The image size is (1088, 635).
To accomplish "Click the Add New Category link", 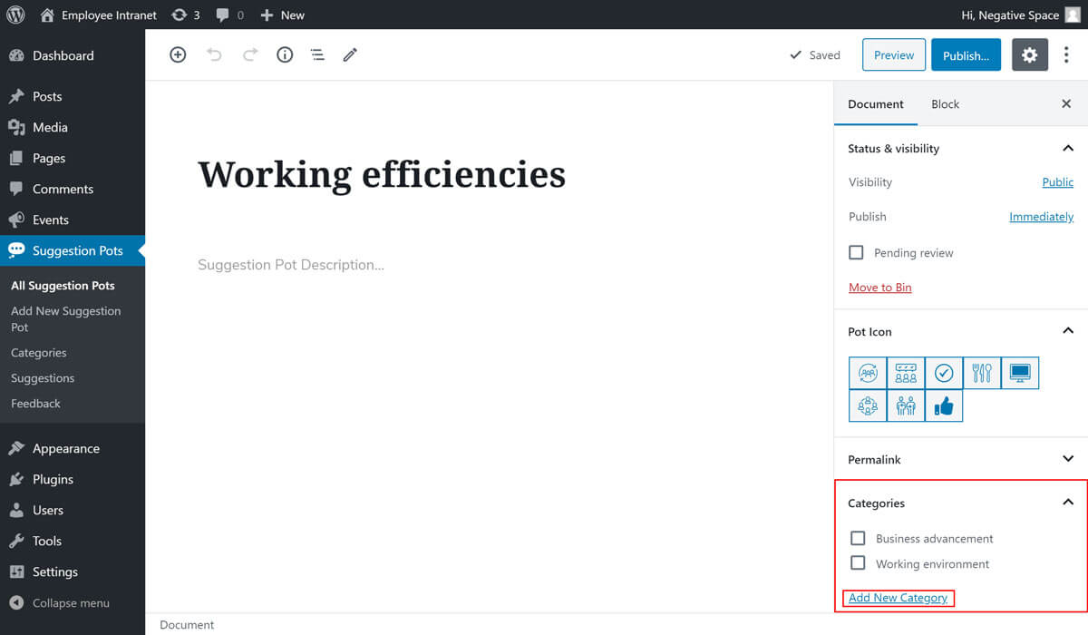I will pyautogui.click(x=898, y=598).
